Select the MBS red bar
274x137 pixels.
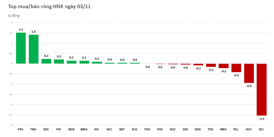pyautogui.click(x=224, y=66)
